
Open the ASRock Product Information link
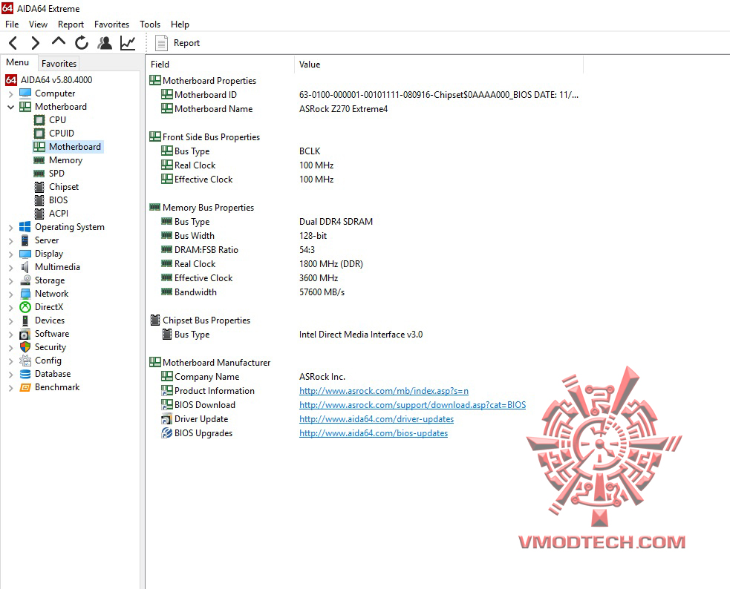point(384,391)
